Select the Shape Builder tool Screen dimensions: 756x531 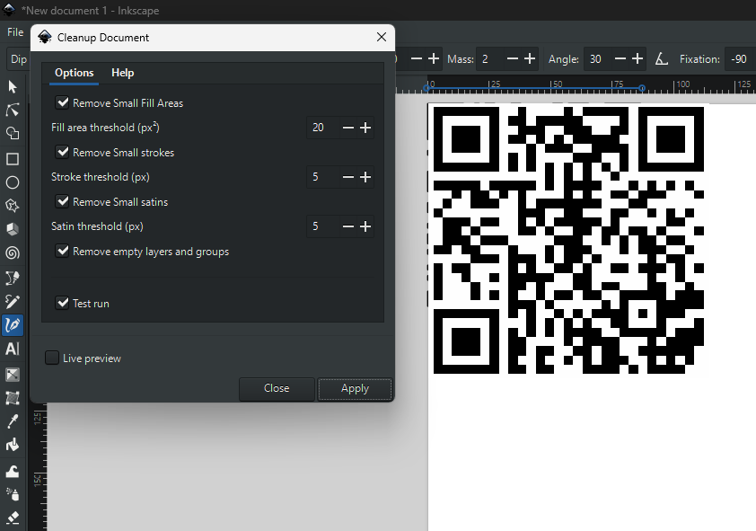click(x=13, y=133)
